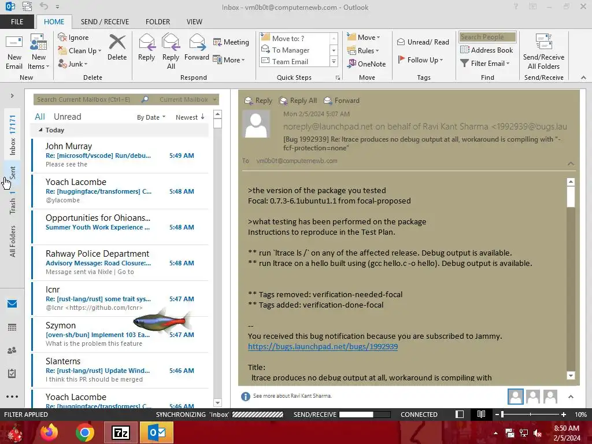
Task: Open the Inbox folder in the sidebar
Action: coord(13,135)
